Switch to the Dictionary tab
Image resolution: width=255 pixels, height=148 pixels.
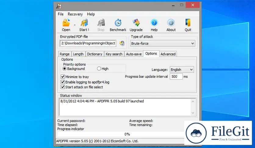[x=94, y=54]
